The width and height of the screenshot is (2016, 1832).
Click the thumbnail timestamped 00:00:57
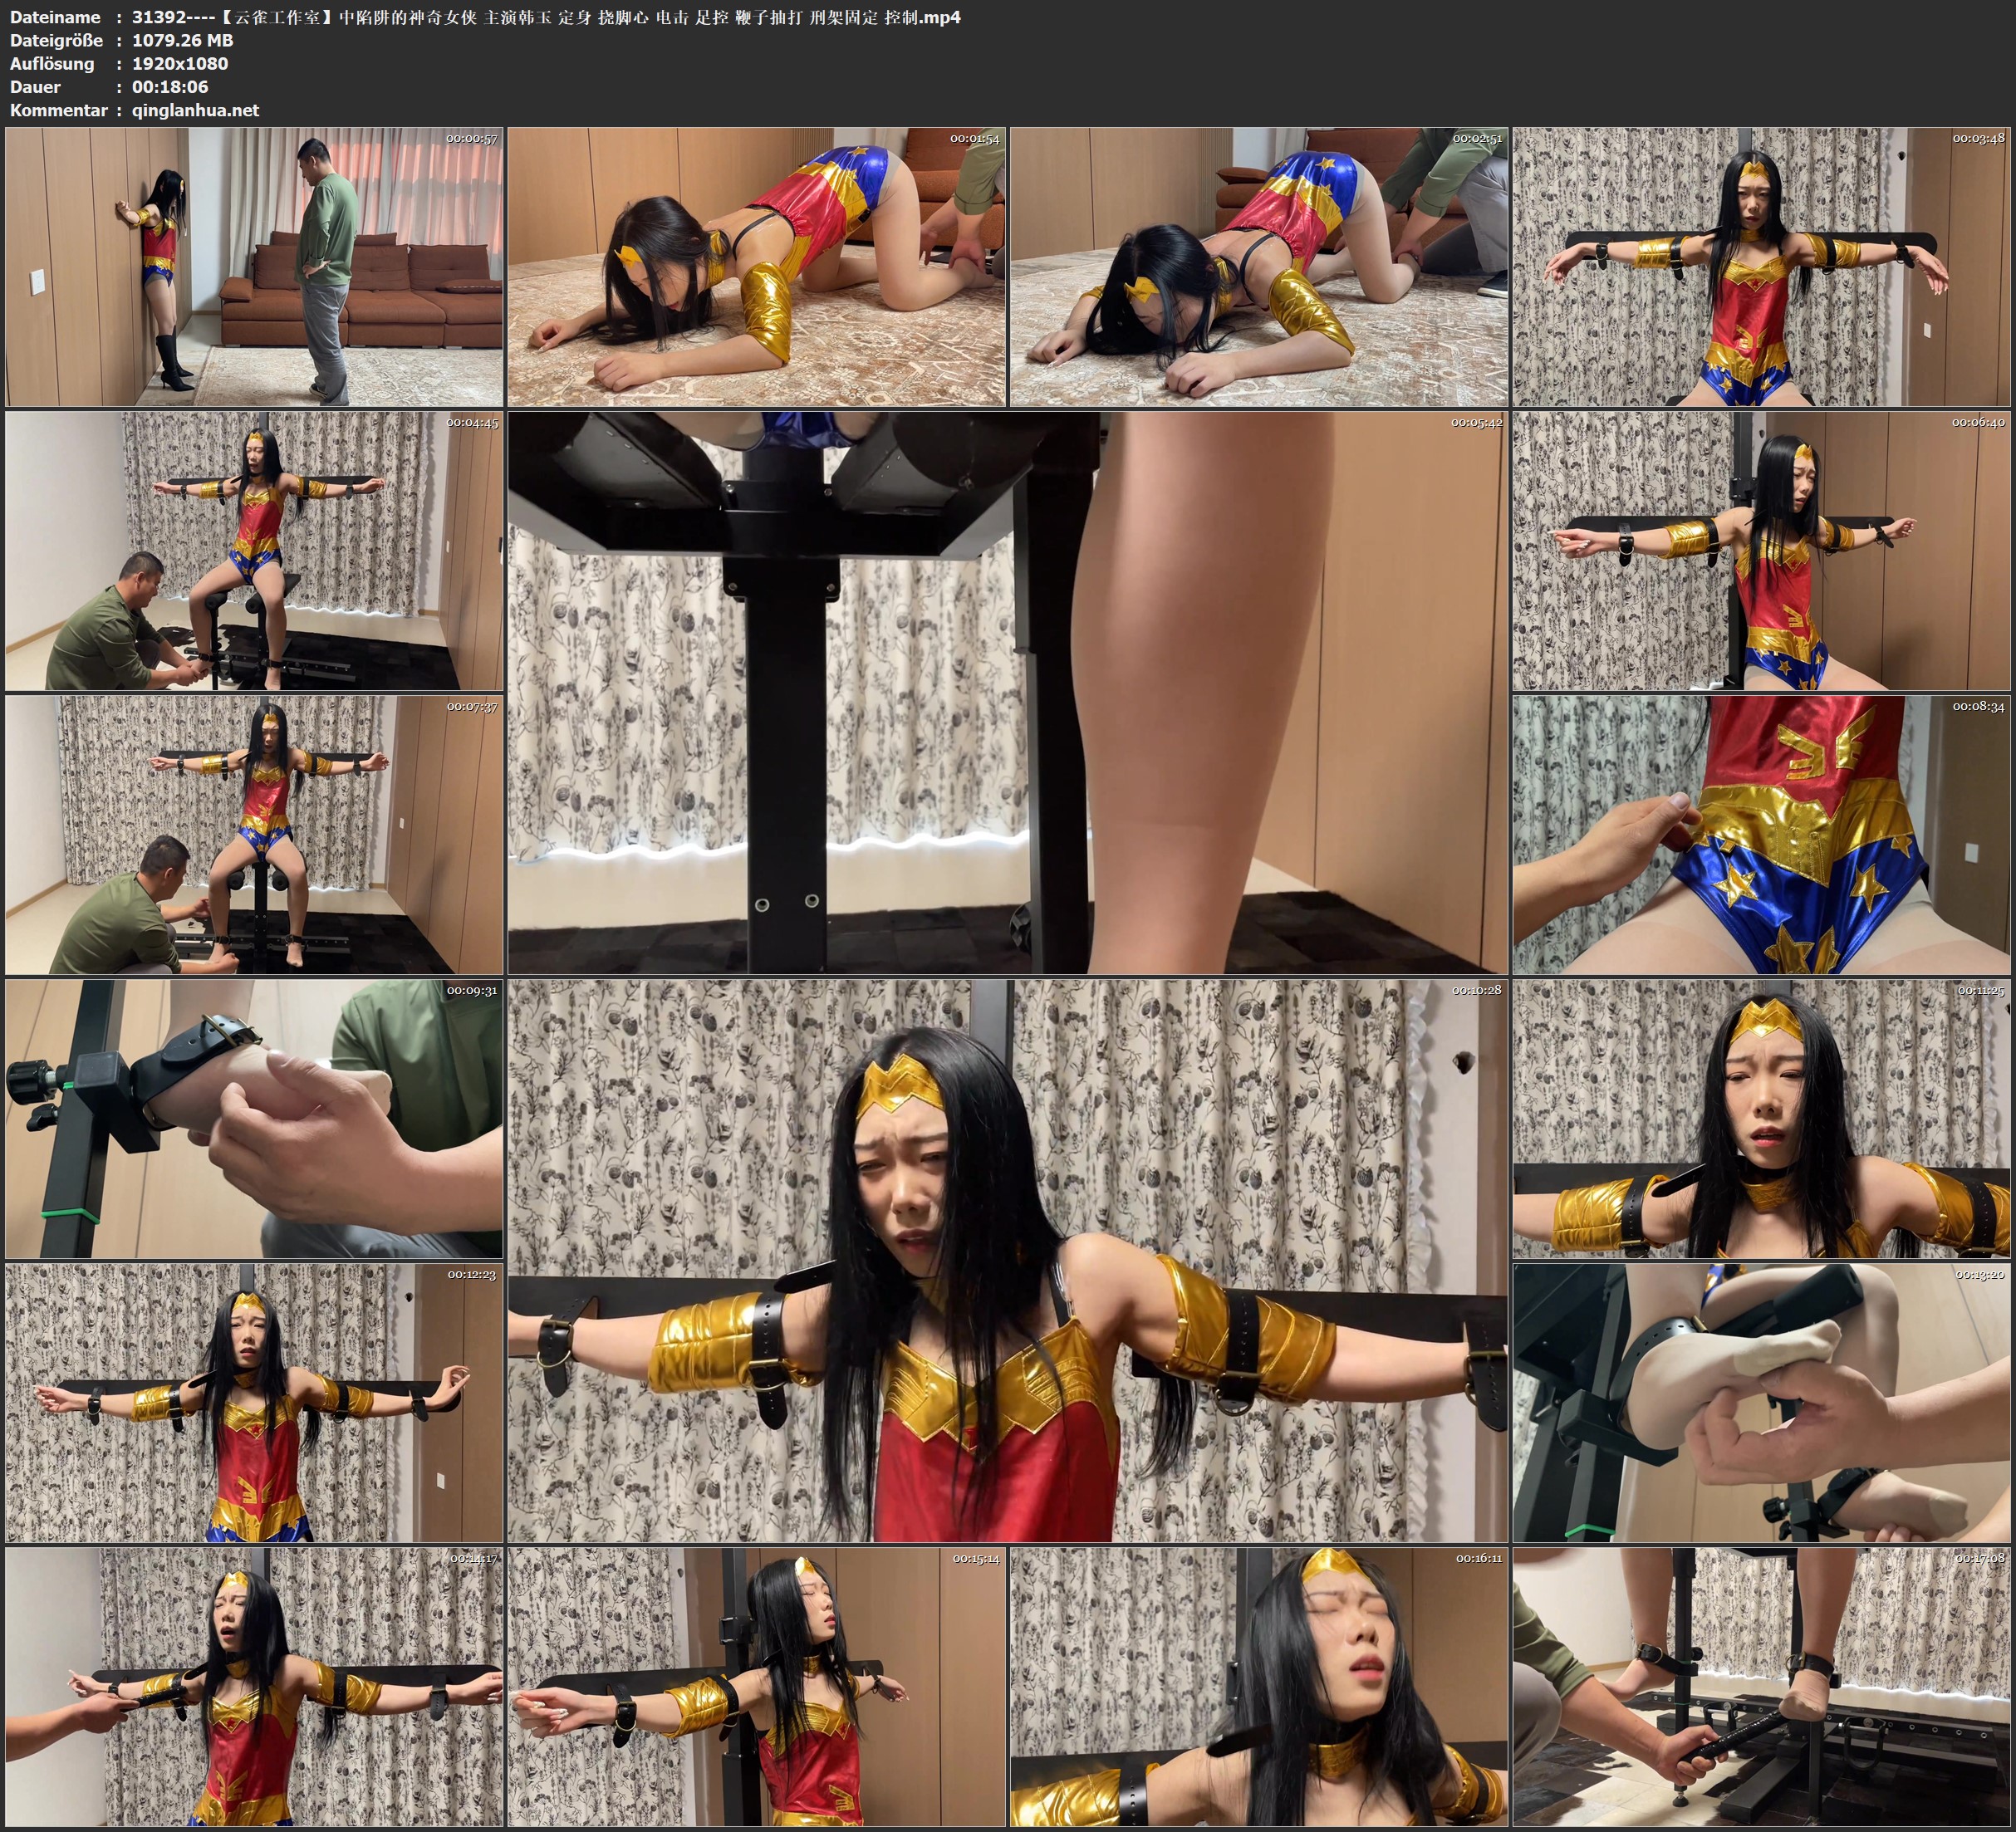(254, 267)
